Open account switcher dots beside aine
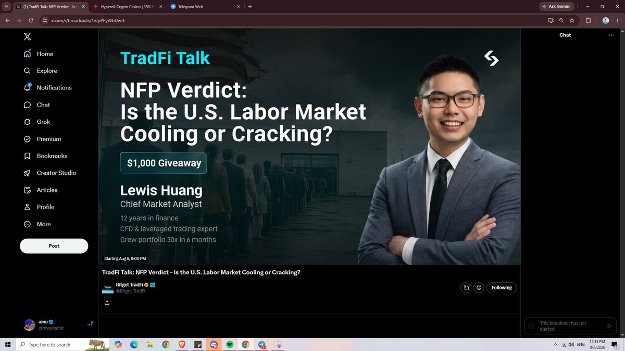Screen dimensions: 625x351 pyautogui.click(x=89, y=325)
